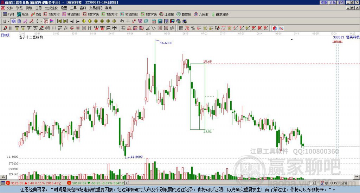
Task: Open the P四方形 tool
Action: click(x=52, y=14)
